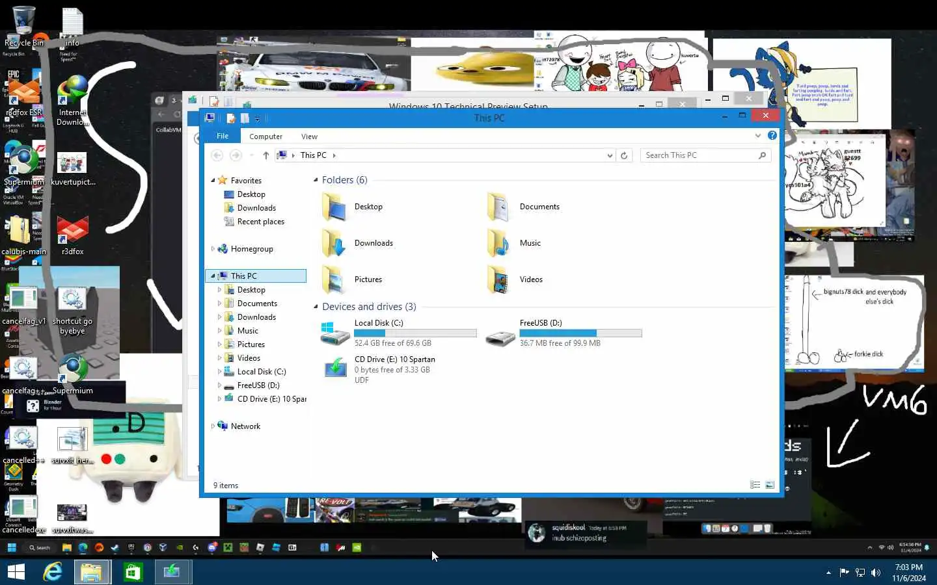Select the kuvertupict desktop image thumbnail
The image size is (937, 585).
(x=72, y=162)
